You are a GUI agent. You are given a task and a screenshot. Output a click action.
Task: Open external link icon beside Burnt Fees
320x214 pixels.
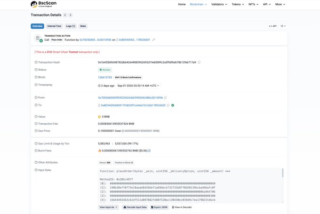(149, 151)
